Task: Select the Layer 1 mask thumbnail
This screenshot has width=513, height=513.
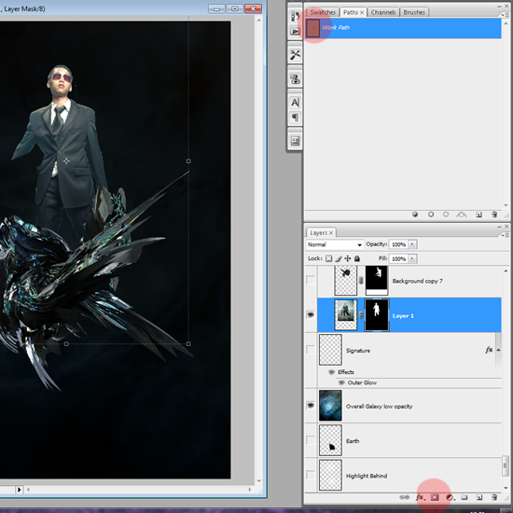Action: click(x=377, y=314)
